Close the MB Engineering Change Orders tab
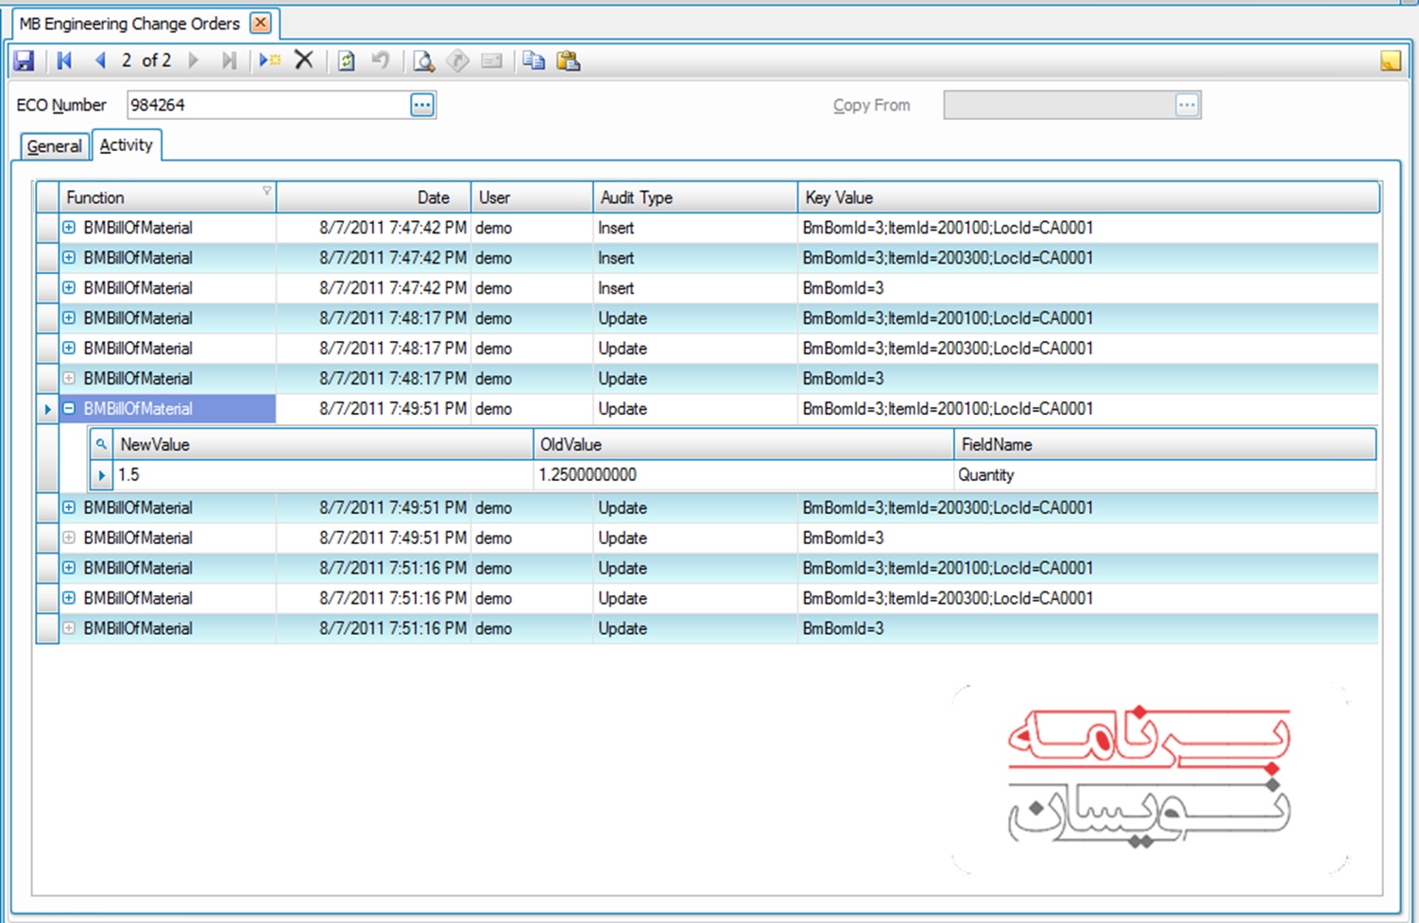The width and height of the screenshot is (1419, 923). [261, 24]
